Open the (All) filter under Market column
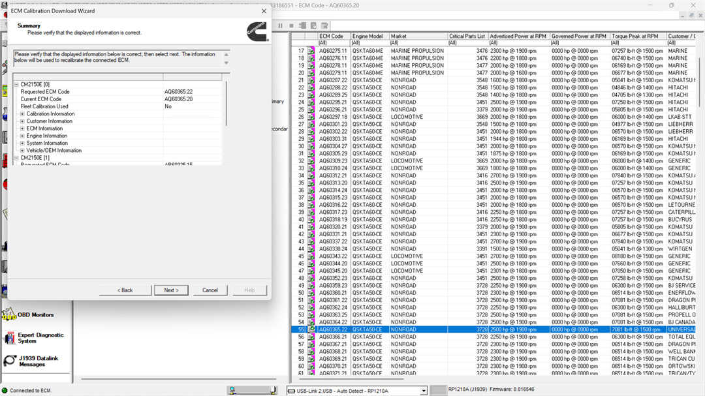 [x=418, y=43]
